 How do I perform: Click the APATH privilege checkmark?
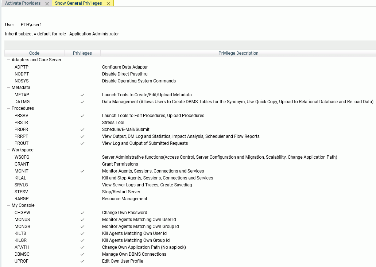[x=82, y=247]
